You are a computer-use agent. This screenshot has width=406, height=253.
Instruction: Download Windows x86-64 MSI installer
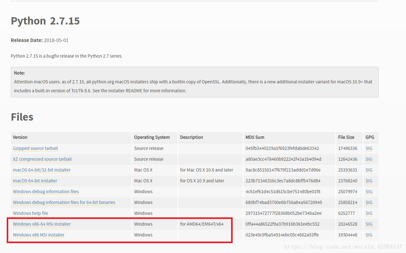[42, 224]
